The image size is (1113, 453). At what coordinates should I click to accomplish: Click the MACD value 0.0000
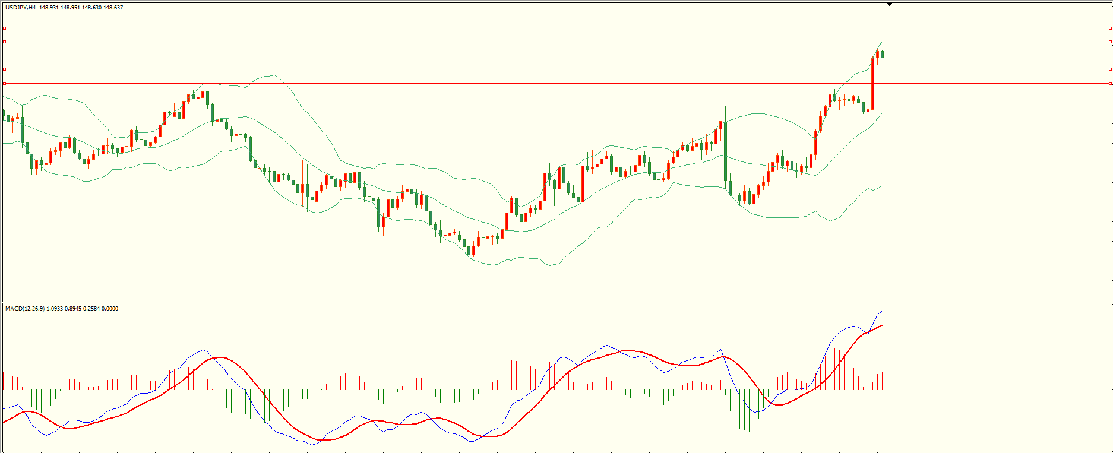(110, 309)
